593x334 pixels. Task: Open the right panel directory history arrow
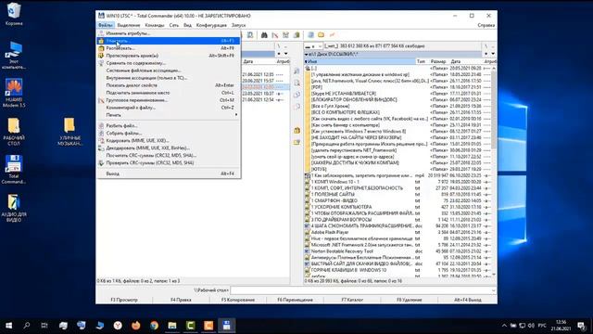[493, 54]
